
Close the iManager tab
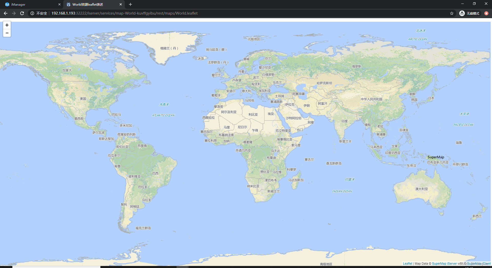(x=59, y=4)
